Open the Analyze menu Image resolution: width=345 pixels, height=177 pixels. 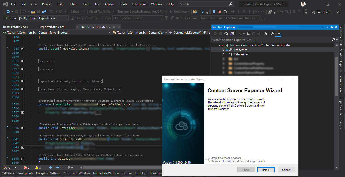point(110,4)
